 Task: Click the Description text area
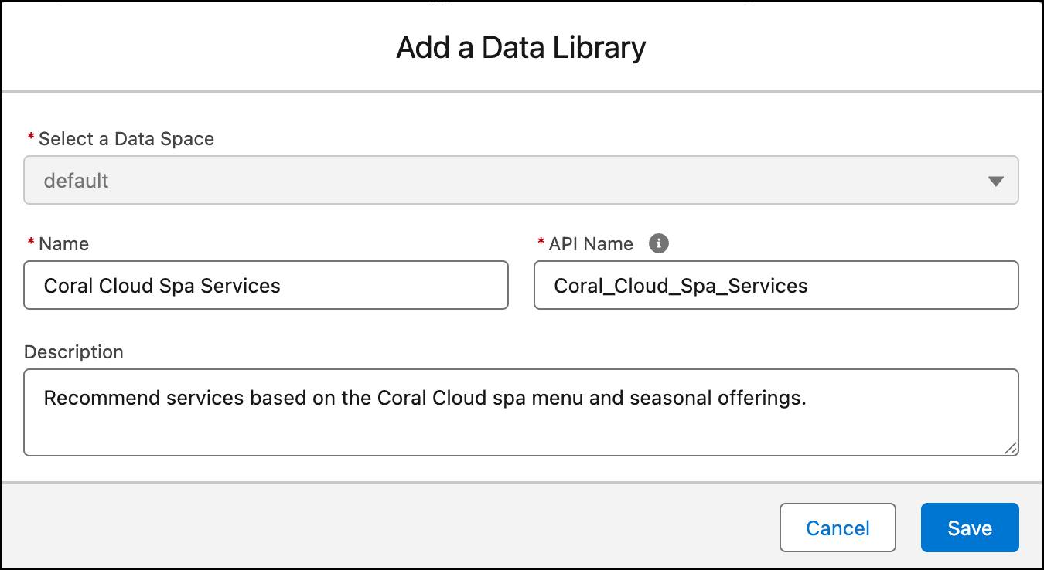coord(522,412)
